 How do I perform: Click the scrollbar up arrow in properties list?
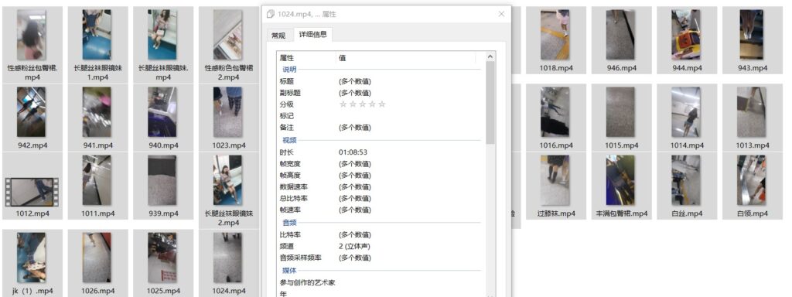[490, 57]
